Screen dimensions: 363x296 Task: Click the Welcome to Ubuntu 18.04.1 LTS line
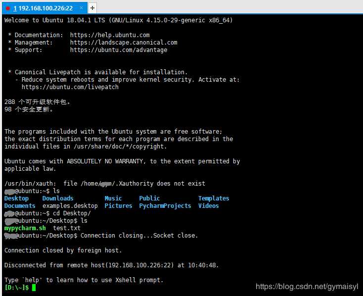(x=118, y=20)
